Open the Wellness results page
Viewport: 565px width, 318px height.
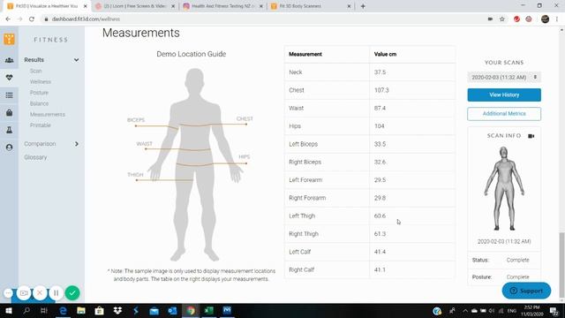(x=41, y=82)
